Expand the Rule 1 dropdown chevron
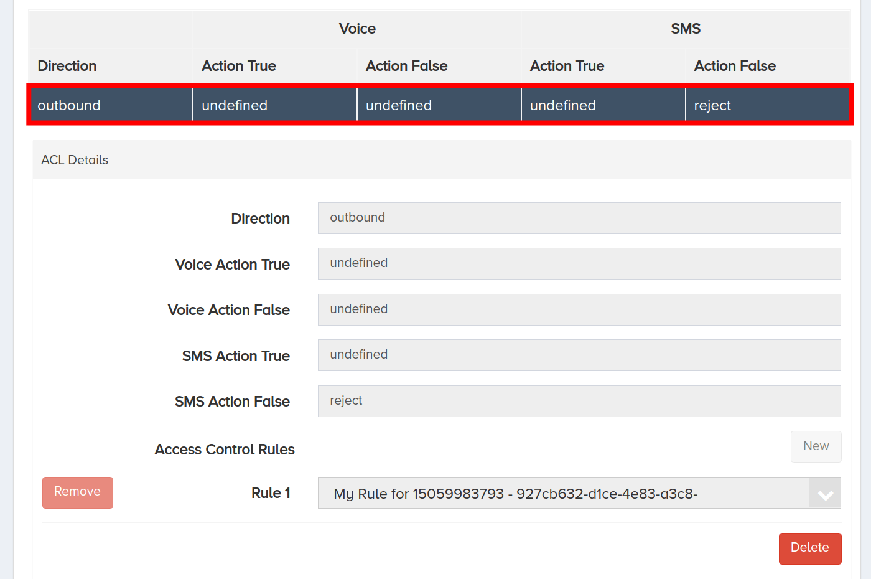The height and width of the screenshot is (579, 871). [825, 493]
